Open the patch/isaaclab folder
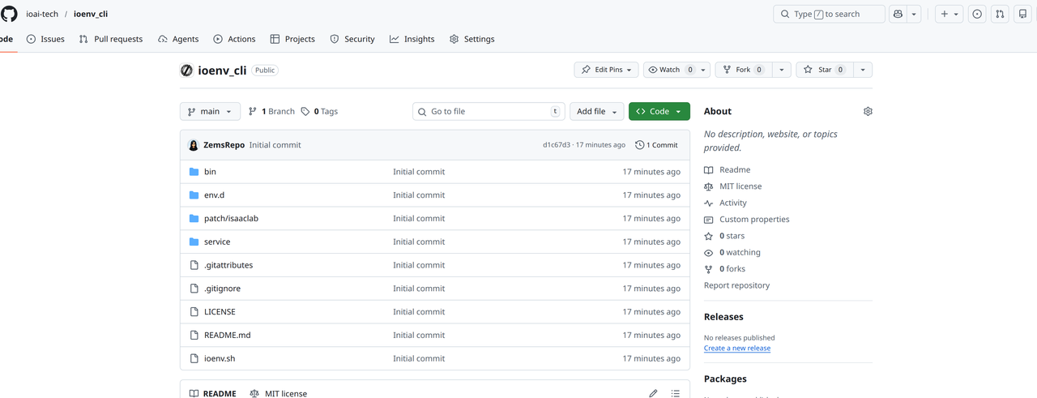Screen dimensions: 1037x398 pos(231,218)
